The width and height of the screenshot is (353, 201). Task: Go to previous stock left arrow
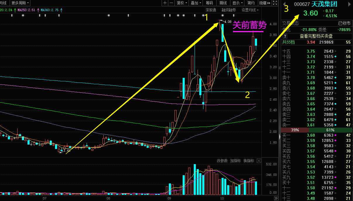click(x=284, y=4)
